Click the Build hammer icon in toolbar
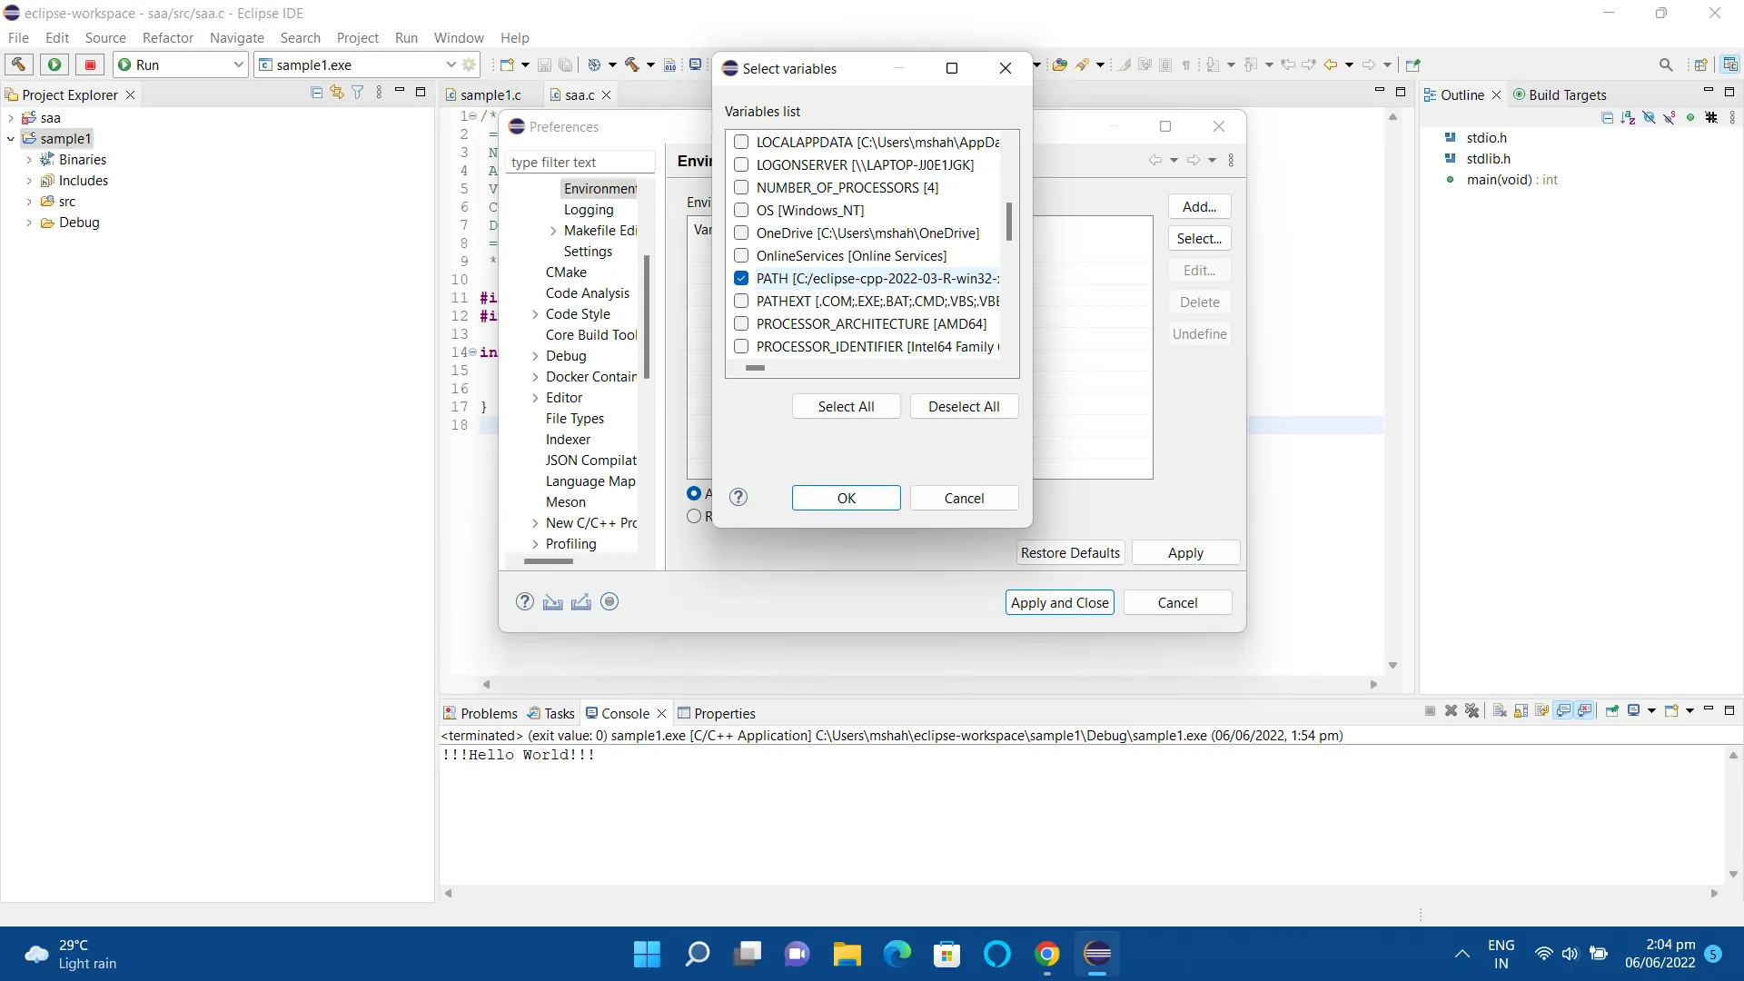 pyautogui.click(x=18, y=64)
